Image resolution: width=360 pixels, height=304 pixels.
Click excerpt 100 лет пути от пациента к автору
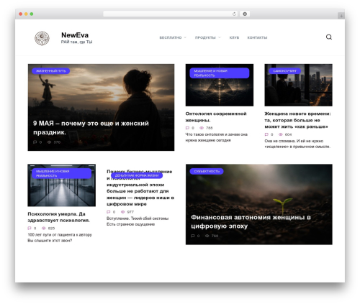(x=60, y=238)
